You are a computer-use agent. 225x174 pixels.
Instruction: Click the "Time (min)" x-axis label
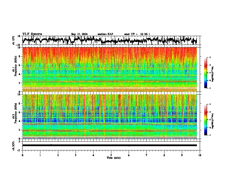pos(114,158)
